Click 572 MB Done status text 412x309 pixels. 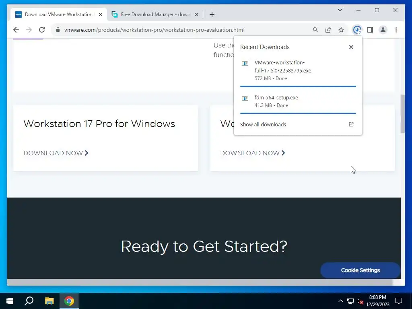point(271,78)
